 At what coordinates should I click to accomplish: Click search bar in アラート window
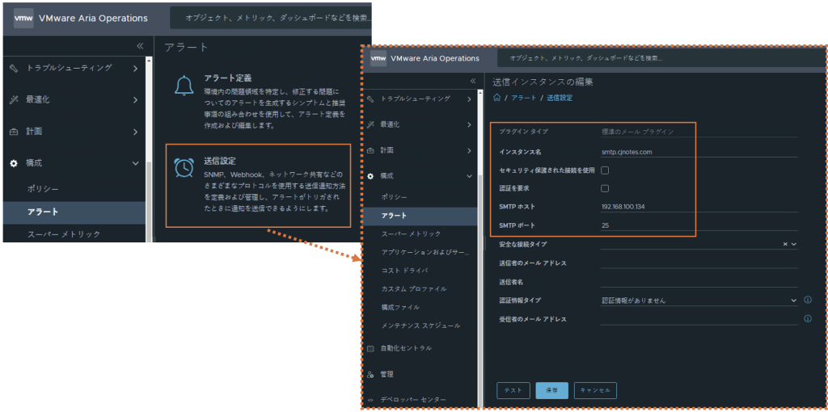[x=271, y=18]
